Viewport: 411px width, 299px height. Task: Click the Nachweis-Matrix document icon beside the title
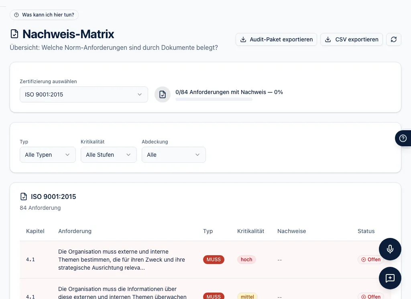point(14,34)
